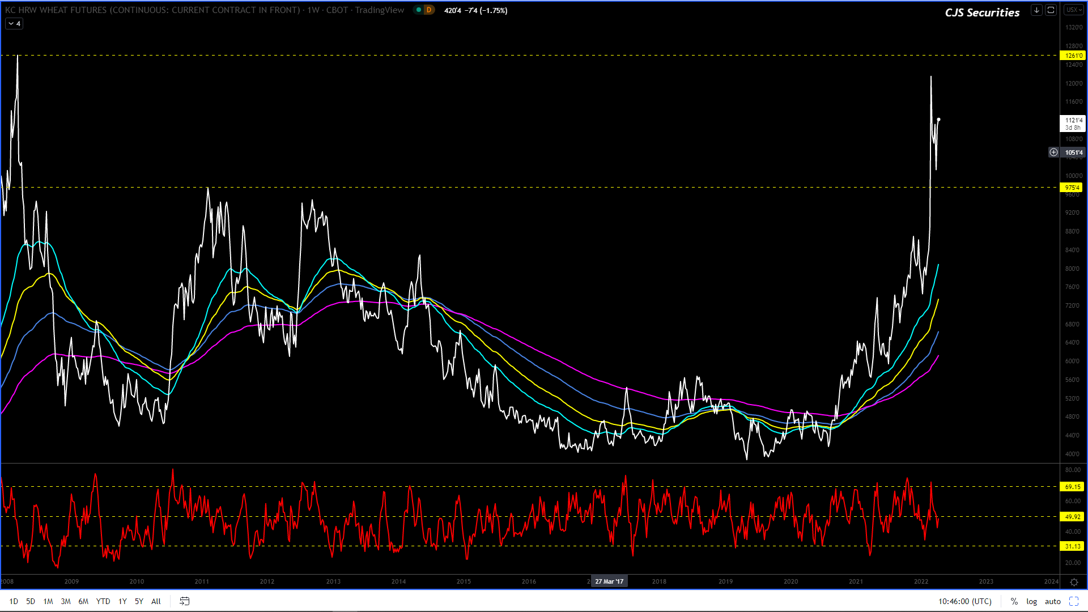The height and width of the screenshot is (612, 1088).
Task: Click the fullscreen mode icon
Action: point(1073,601)
